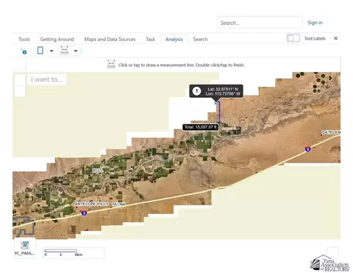The image size is (353, 273).
Task: Toggle the Tool Labels switch
Action: [293, 38]
